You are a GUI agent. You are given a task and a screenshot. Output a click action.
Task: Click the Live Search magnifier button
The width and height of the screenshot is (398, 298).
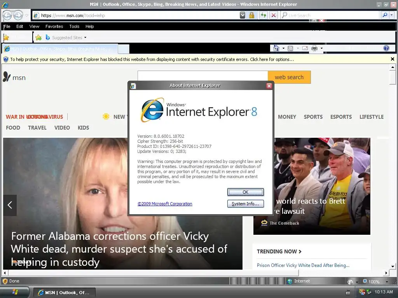385,15
